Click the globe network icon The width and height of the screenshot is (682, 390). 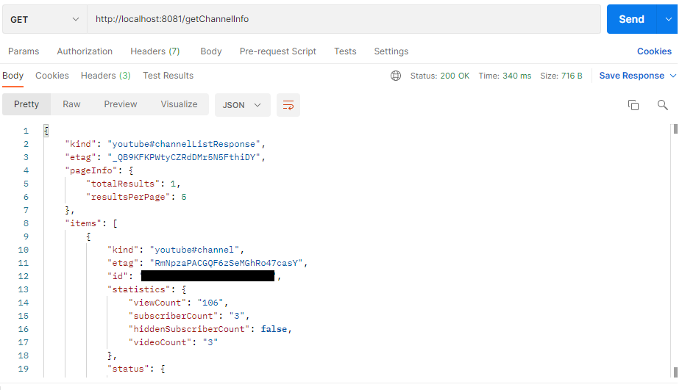[x=396, y=76]
